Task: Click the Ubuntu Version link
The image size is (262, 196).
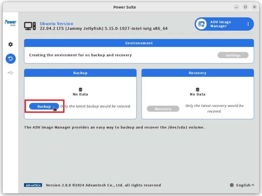Action: [56, 24]
